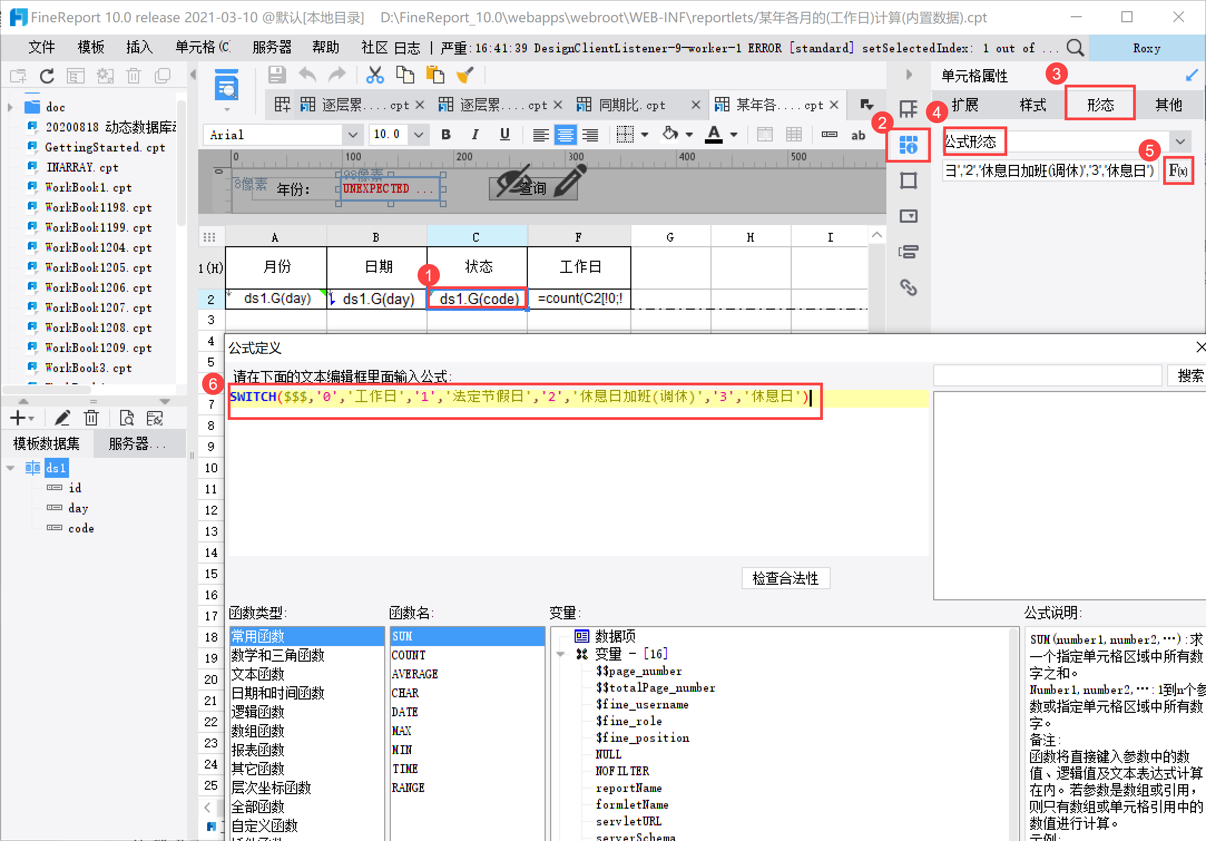
Task: Select 文本函数 in function type list
Action: [258, 674]
